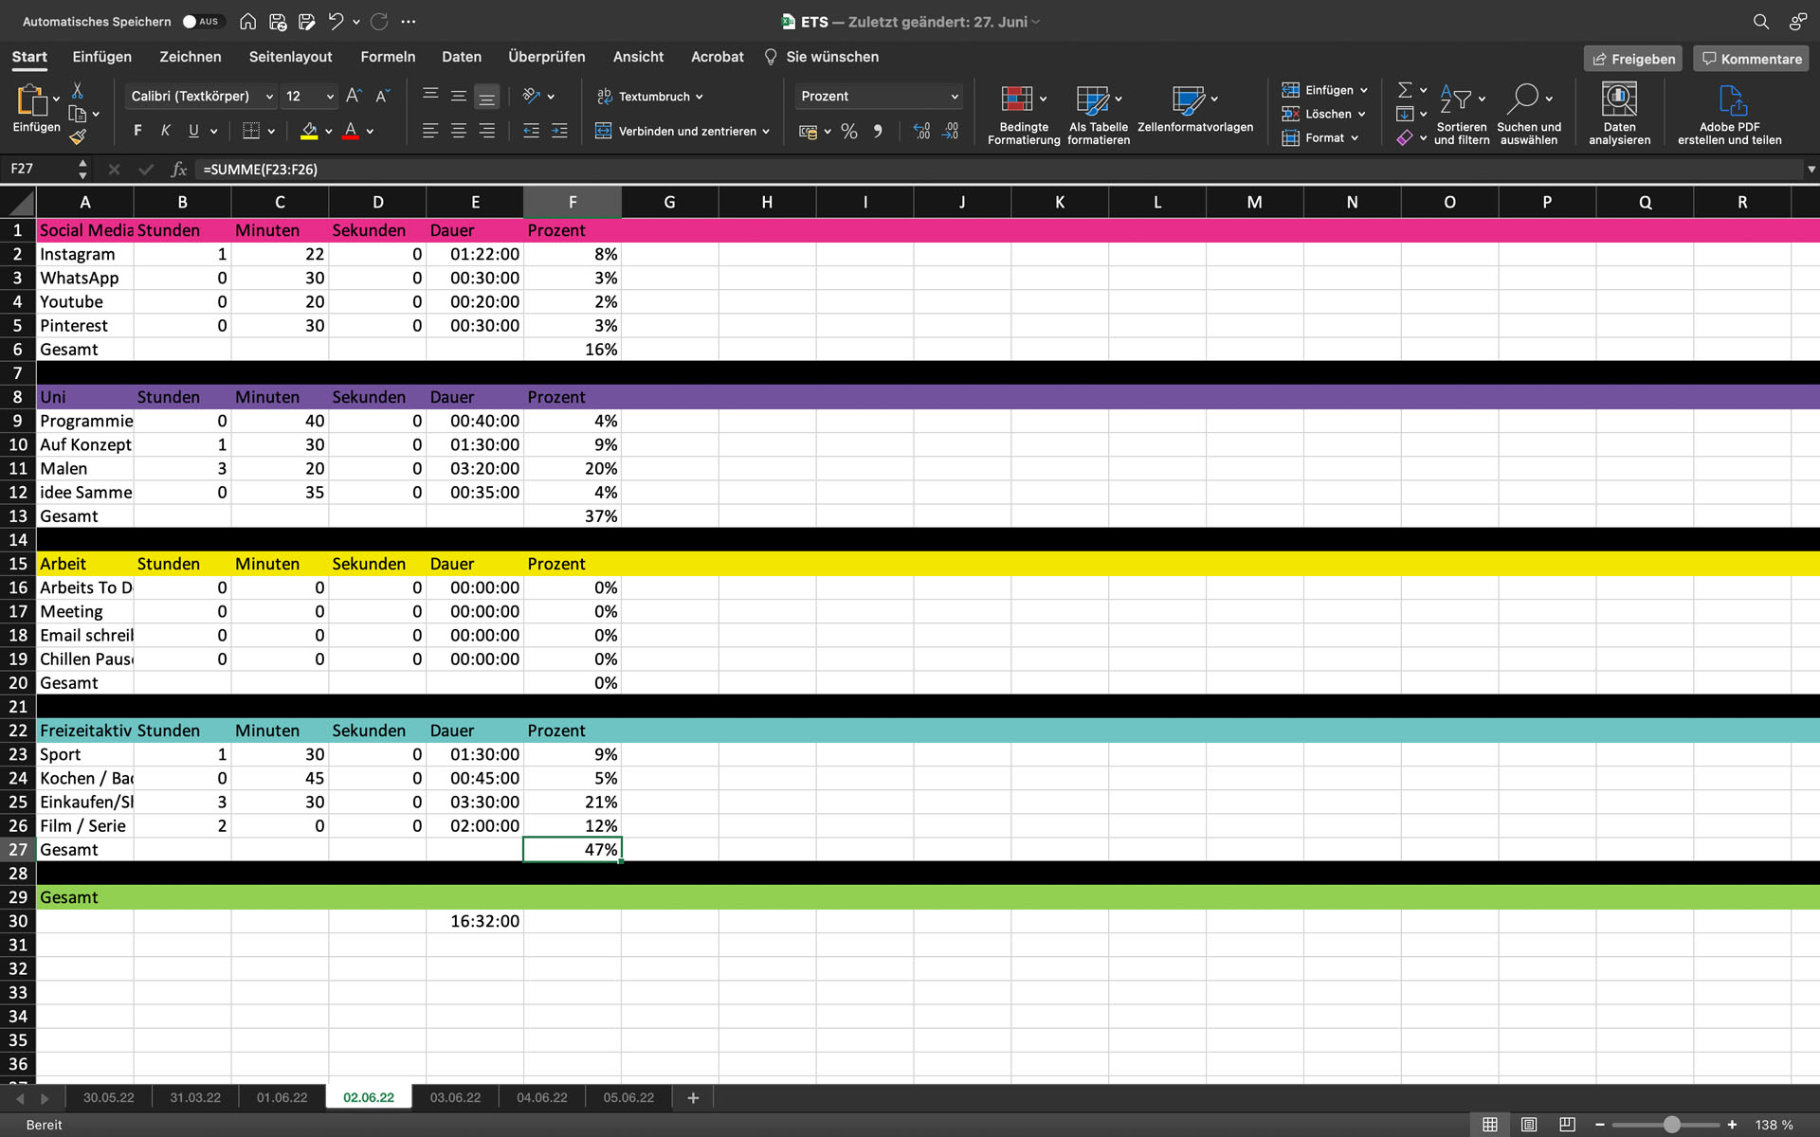Open font color dropdown arrow
The height and width of the screenshot is (1137, 1820).
click(x=370, y=132)
